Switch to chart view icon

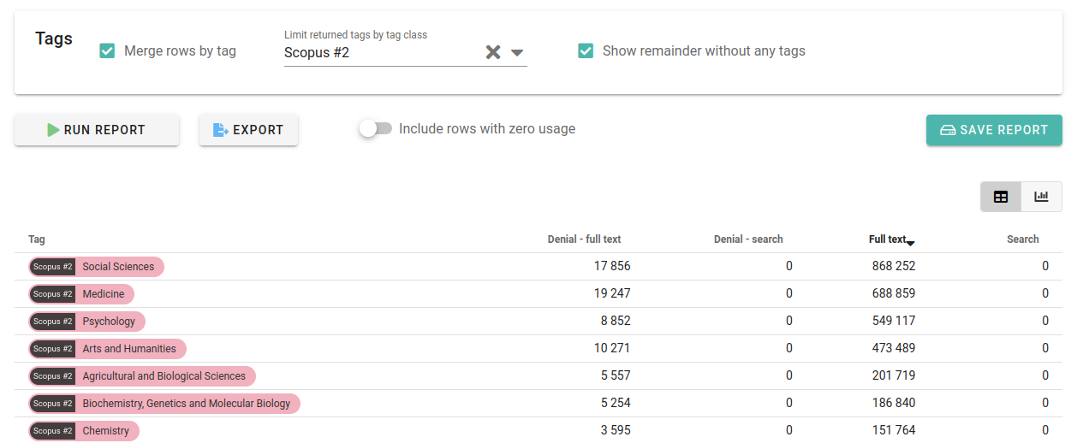(x=1041, y=197)
